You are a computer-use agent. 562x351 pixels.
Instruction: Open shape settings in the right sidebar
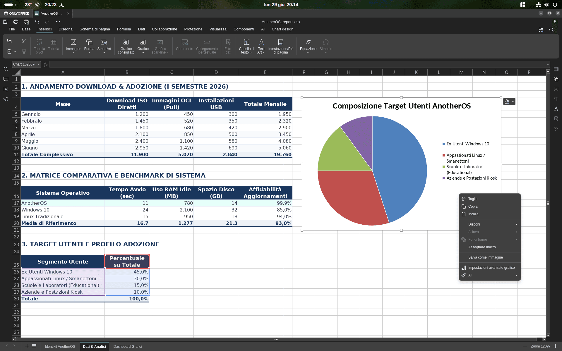[556, 79]
